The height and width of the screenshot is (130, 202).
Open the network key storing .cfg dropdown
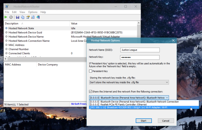[x=129, y=82]
